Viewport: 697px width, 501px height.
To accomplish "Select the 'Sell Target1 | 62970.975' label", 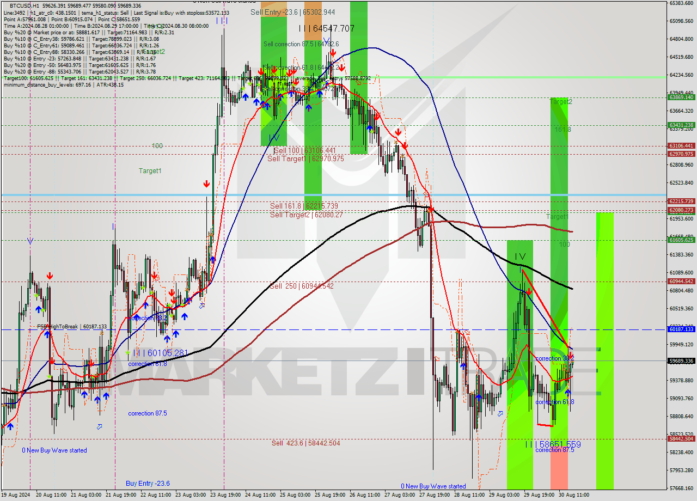I will tap(305, 158).
